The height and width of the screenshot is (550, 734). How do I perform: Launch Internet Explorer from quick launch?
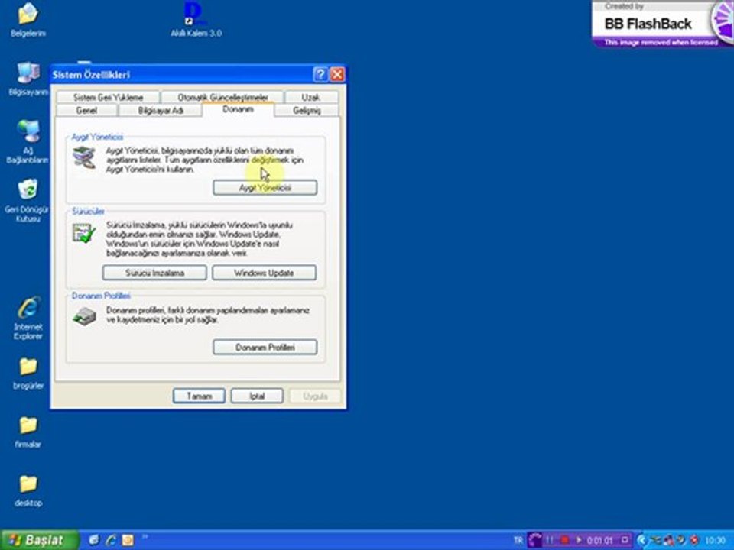[x=111, y=540]
